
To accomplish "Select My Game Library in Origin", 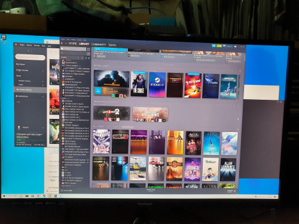I will pyautogui.click(x=30, y=90).
